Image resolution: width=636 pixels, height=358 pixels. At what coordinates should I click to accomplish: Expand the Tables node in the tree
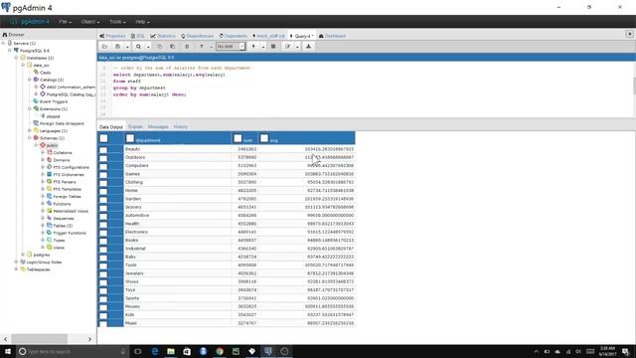(43, 226)
